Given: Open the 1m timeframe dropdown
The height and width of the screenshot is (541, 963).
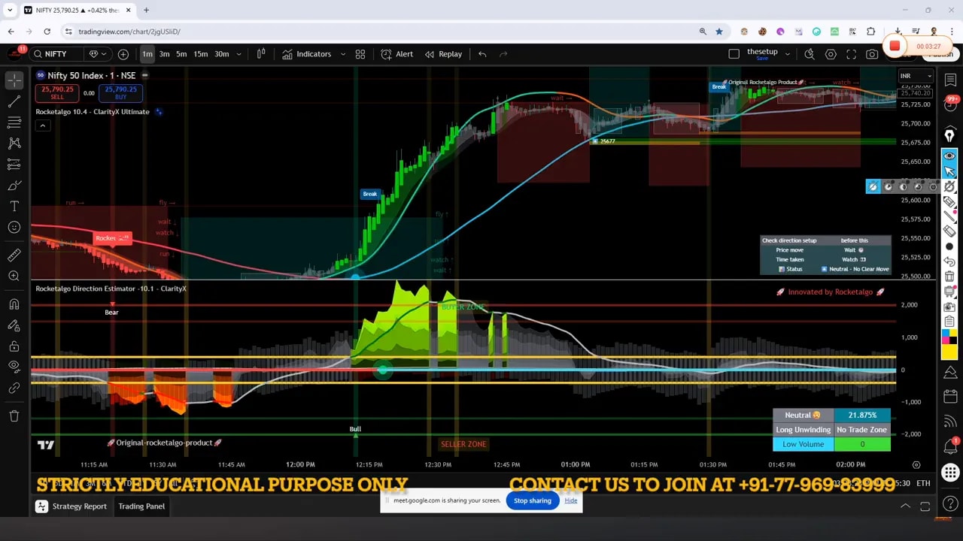Looking at the screenshot, I should [x=239, y=54].
